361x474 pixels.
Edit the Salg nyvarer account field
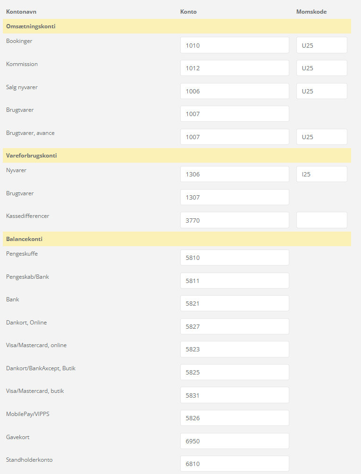click(x=235, y=91)
